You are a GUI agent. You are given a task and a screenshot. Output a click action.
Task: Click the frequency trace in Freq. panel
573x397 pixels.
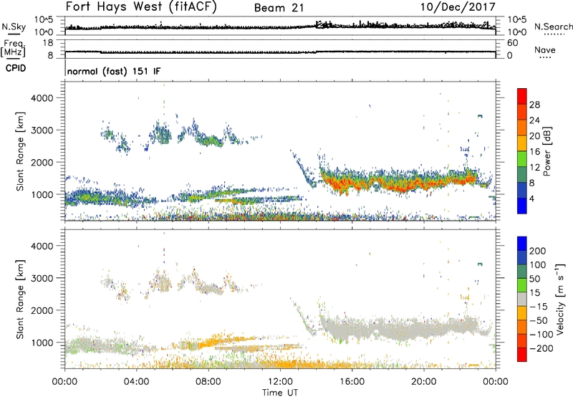click(x=280, y=52)
